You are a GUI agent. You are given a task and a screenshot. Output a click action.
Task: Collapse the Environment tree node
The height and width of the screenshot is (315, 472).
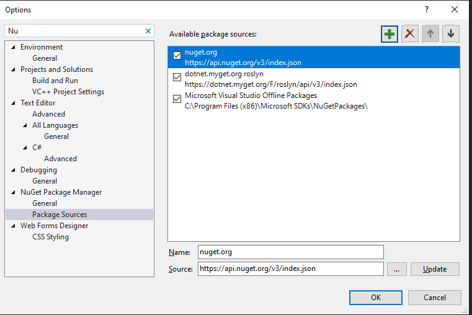point(14,47)
